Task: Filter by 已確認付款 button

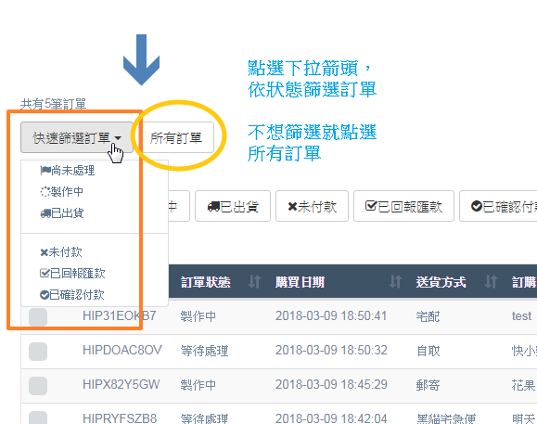Action: click(x=499, y=206)
